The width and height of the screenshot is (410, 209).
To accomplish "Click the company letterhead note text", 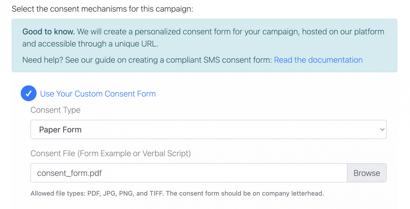I will pyautogui.click(x=245, y=193).
